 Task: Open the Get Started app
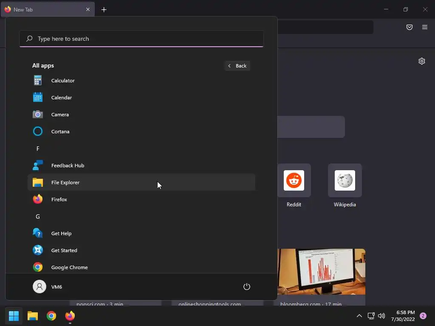tap(141, 250)
